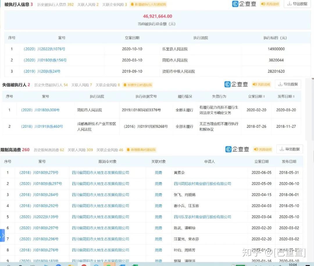
Task: Select the 被执行人信息 3 tab
Action: tap(18, 4)
